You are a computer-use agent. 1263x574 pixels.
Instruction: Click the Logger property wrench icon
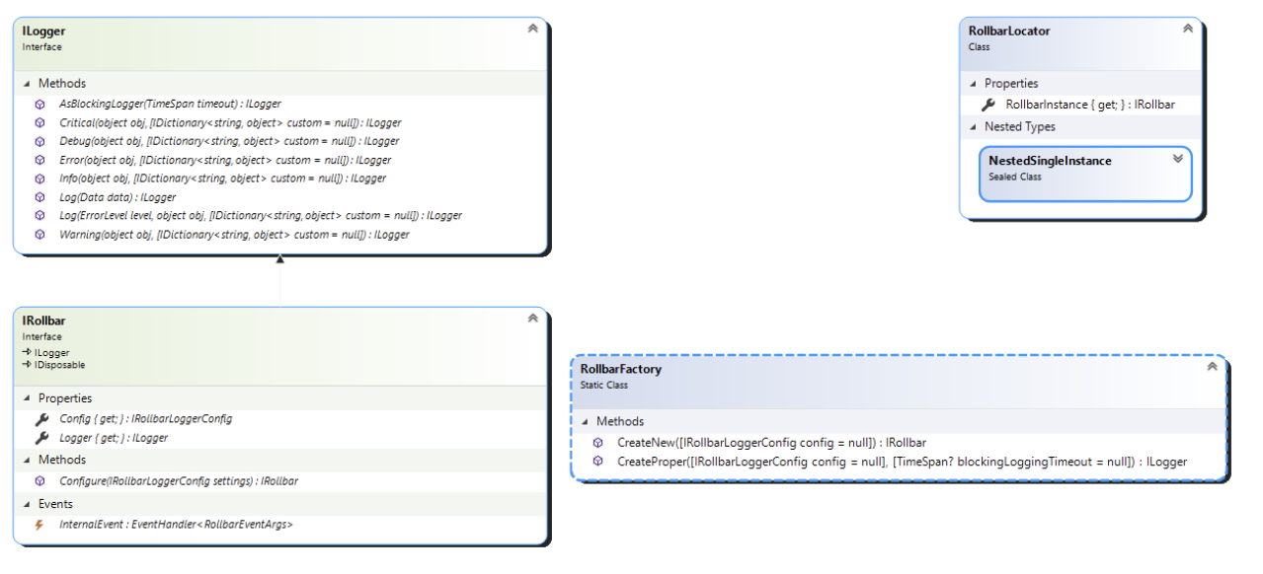(40, 438)
